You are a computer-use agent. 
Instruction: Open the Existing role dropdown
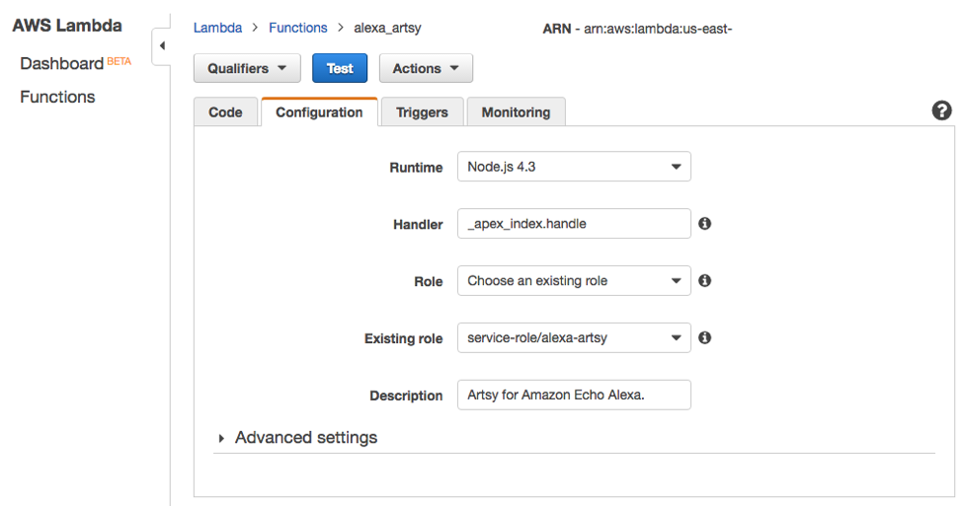pos(574,338)
